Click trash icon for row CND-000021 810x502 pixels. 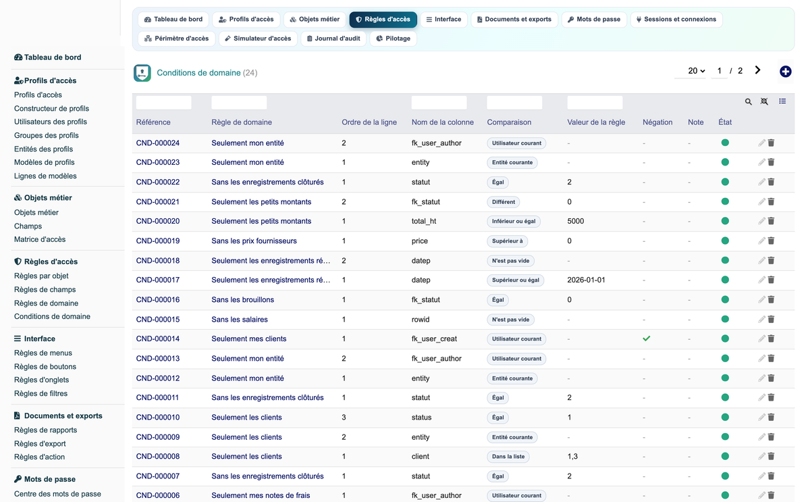[771, 201]
